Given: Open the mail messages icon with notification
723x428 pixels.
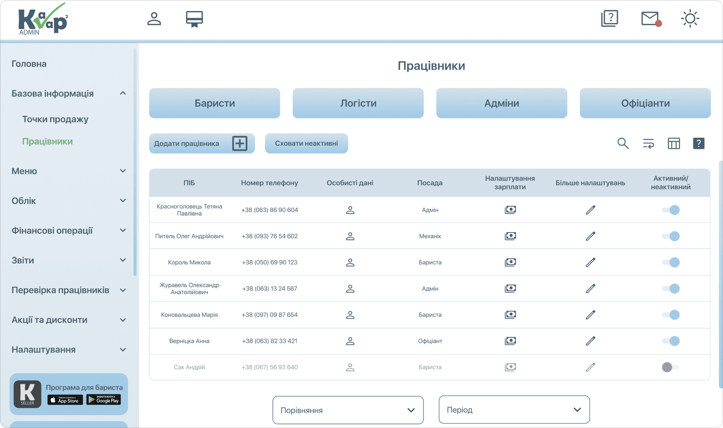Looking at the screenshot, I should point(651,19).
